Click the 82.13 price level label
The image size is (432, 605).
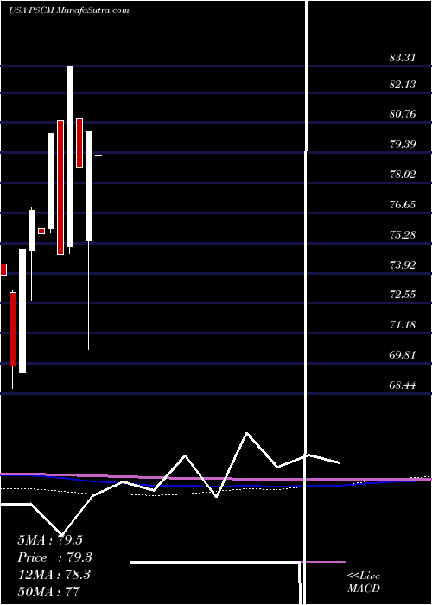pyautogui.click(x=403, y=85)
